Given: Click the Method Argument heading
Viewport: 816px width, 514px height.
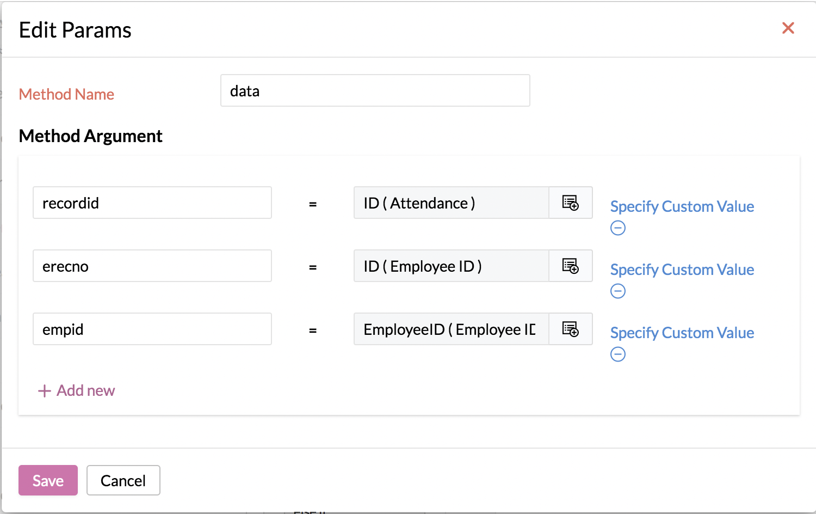Looking at the screenshot, I should pyautogui.click(x=91, y=136).
